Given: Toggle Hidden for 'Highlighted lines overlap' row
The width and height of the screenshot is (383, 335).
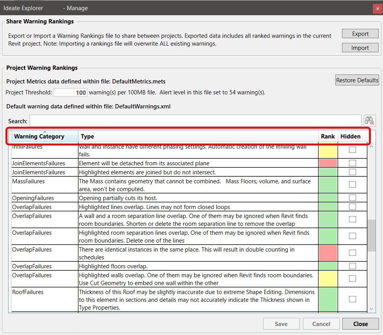Looking at the screenshot, I should tap(353, 206).
